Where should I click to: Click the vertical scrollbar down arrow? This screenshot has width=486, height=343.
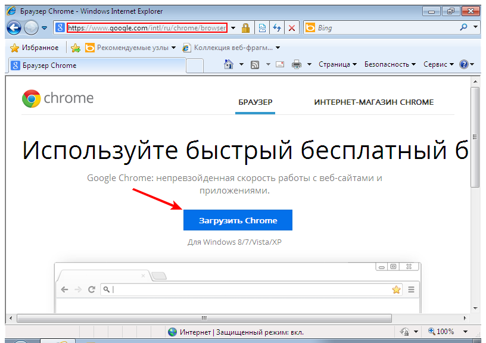click(x=475, y=308)
